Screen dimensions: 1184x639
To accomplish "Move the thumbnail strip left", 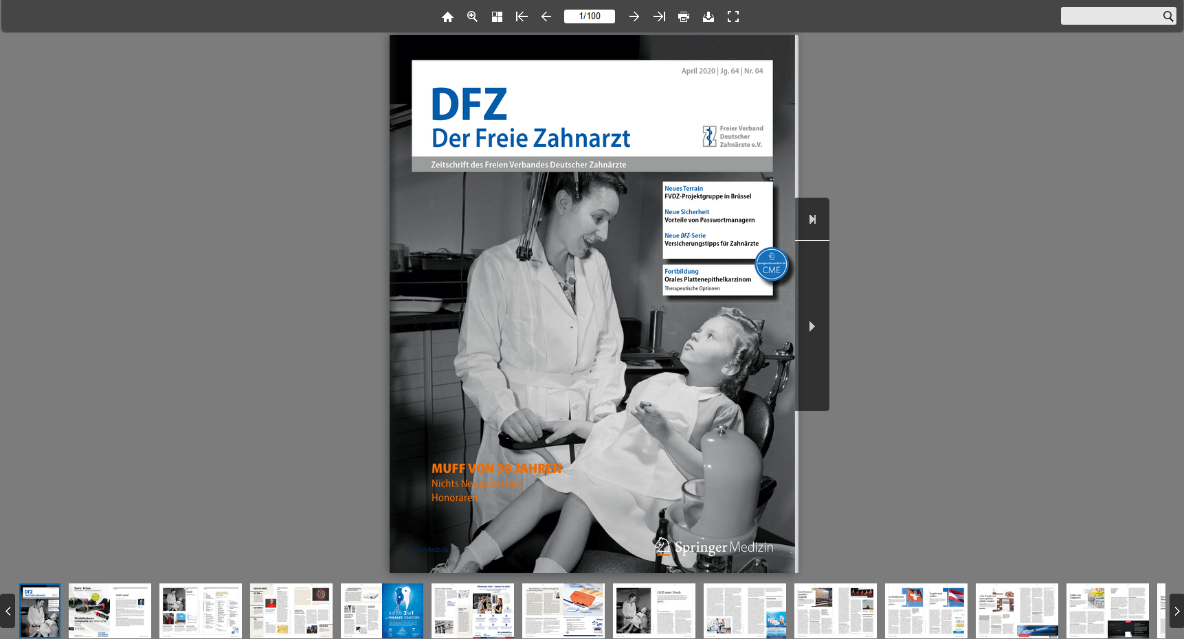I will 8,611.
